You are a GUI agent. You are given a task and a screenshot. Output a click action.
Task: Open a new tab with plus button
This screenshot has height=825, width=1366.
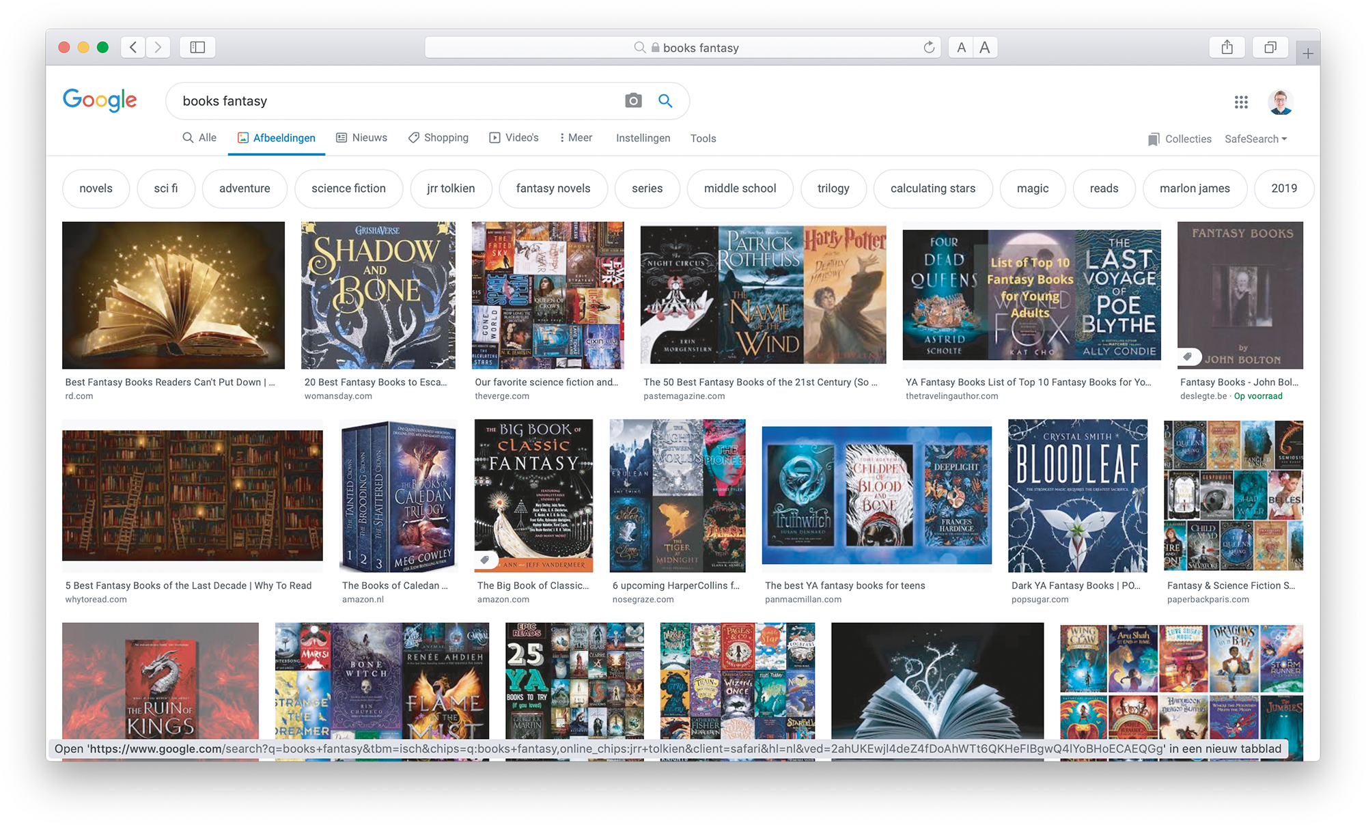tap(1307, 53)
